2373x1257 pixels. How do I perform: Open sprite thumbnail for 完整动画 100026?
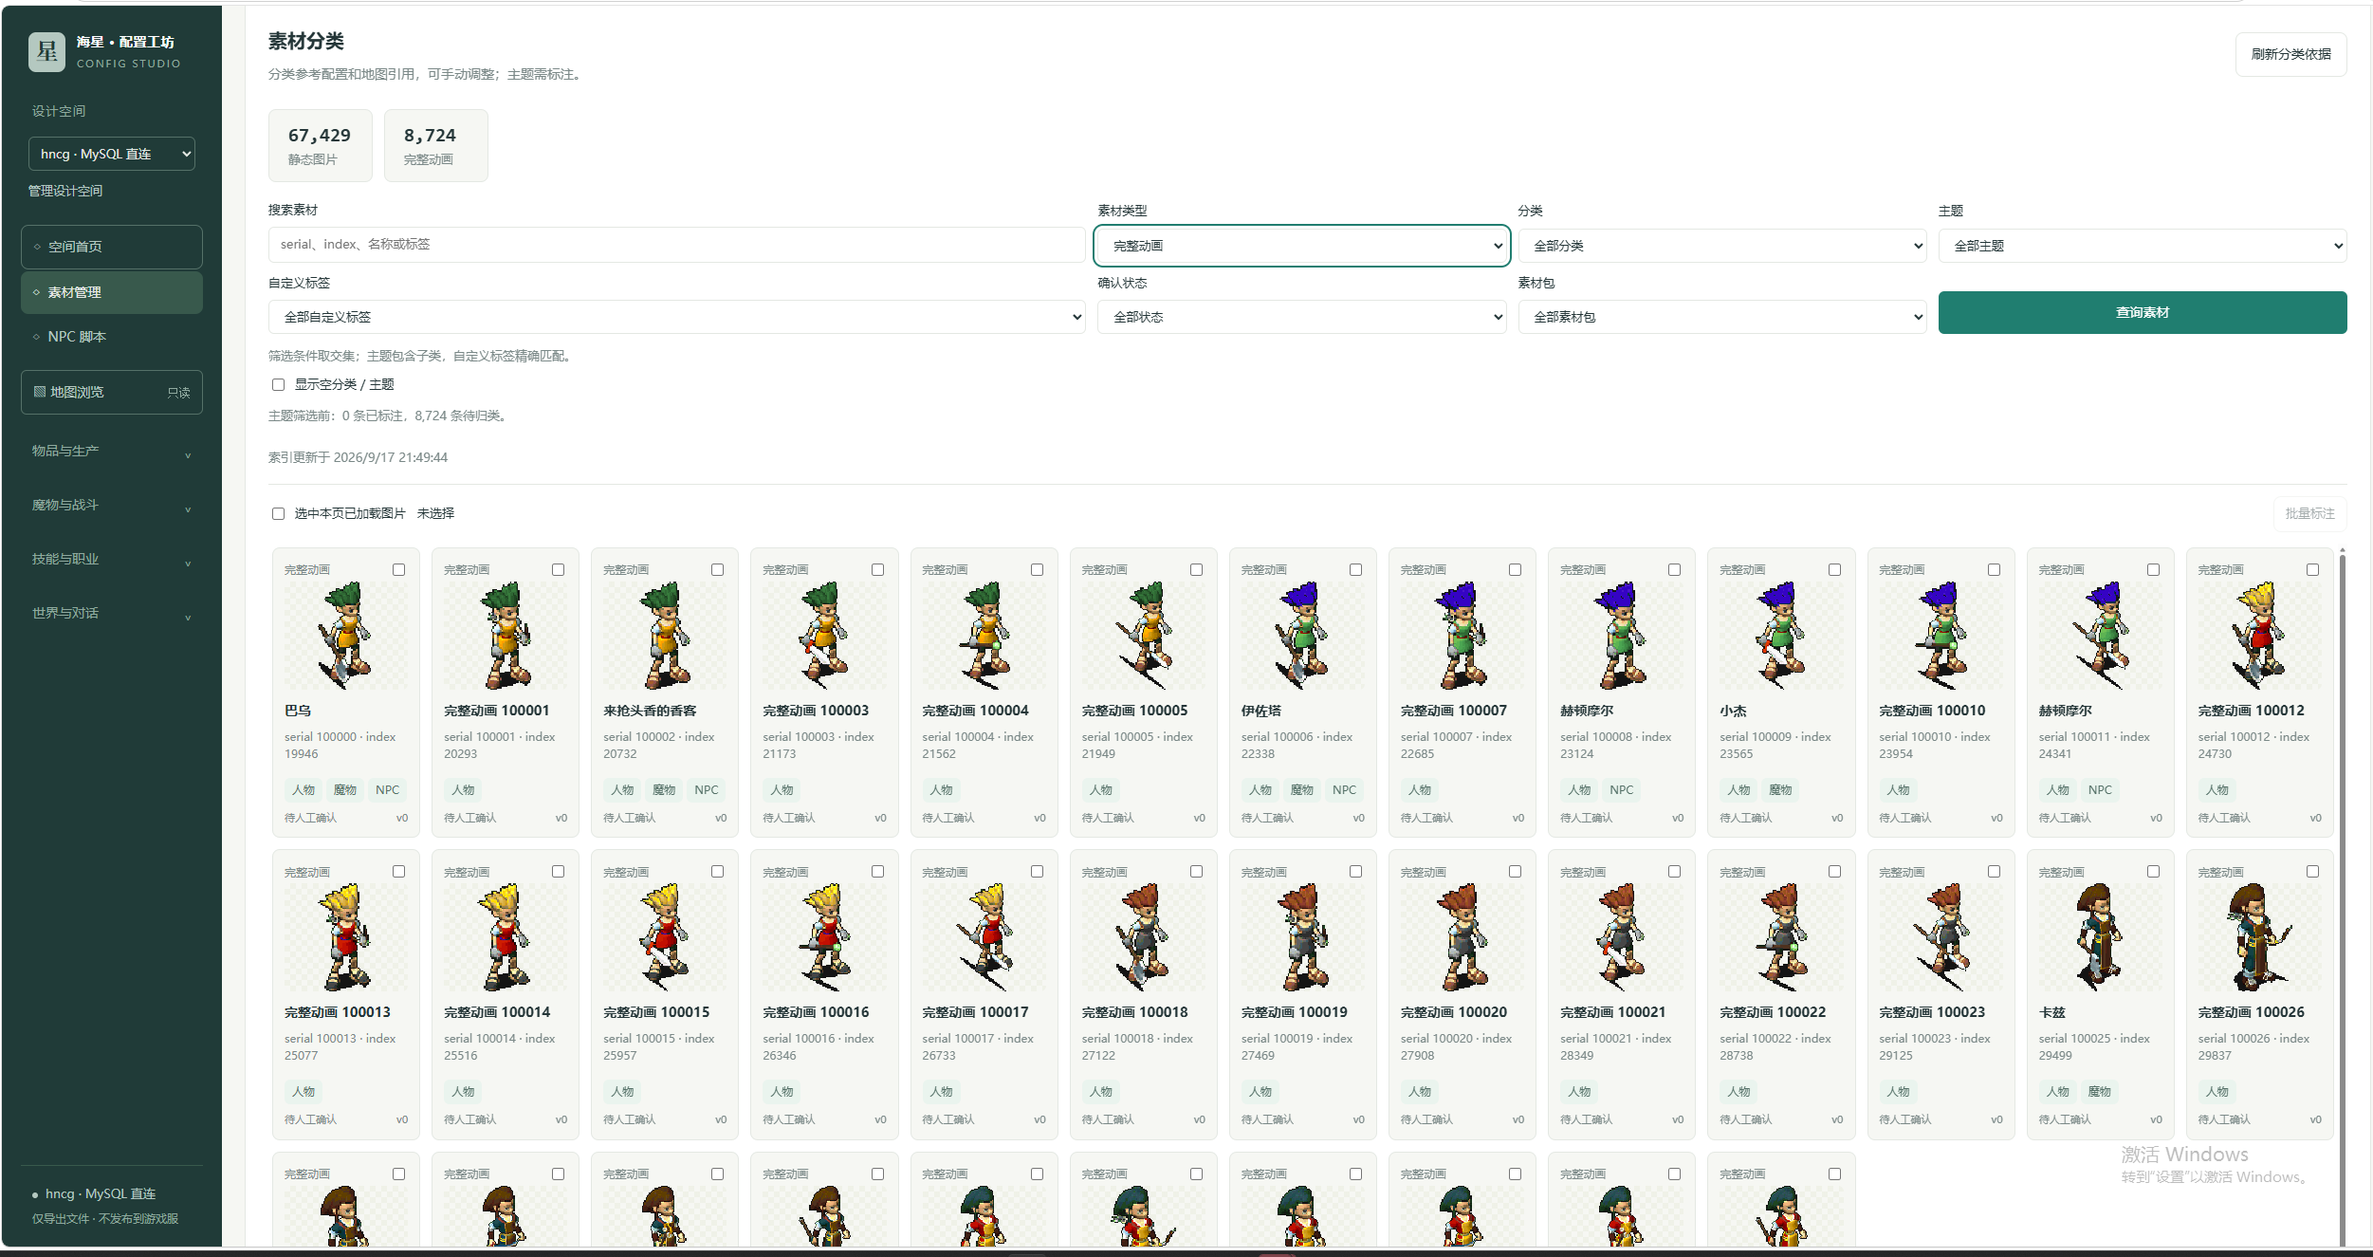[2258, 937]
